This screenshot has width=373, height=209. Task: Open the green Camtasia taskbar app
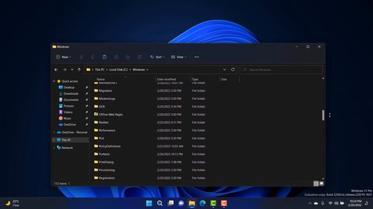213,203
